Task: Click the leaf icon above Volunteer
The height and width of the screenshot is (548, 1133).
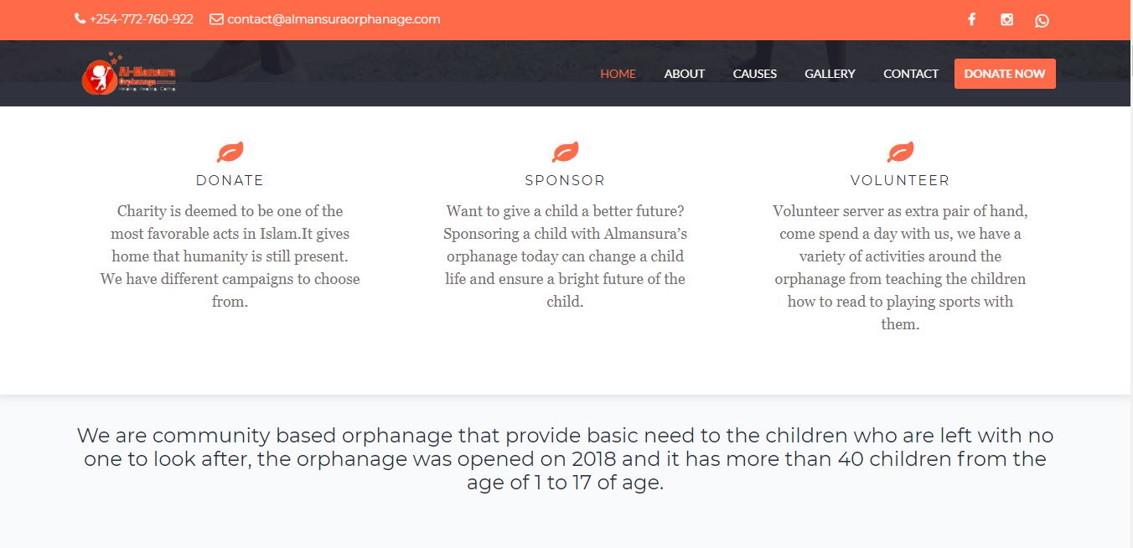Action: click(900, 152)
